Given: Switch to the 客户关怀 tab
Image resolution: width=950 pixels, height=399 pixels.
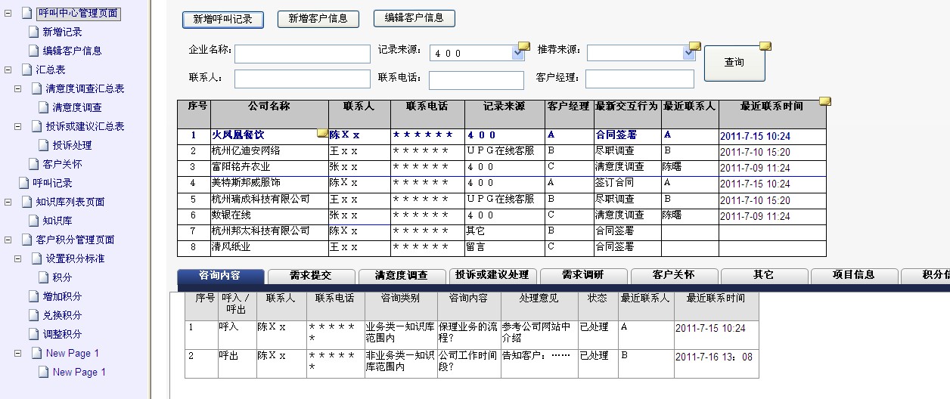Looking at the screenshot, I should pos(673,276).
